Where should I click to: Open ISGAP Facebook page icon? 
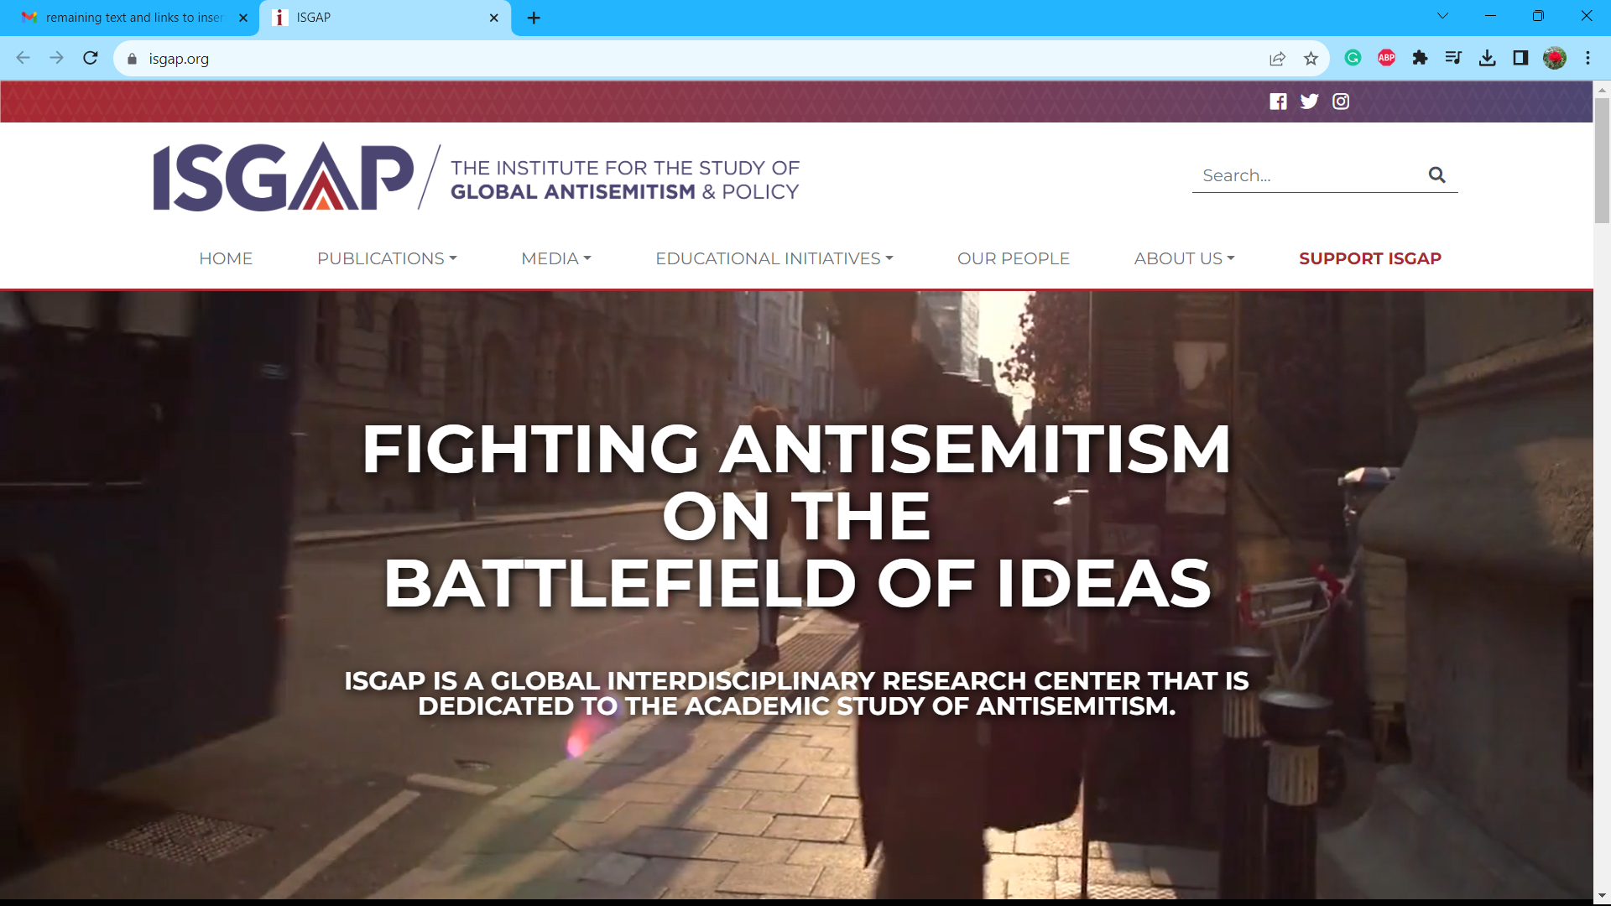(1278, 102)
